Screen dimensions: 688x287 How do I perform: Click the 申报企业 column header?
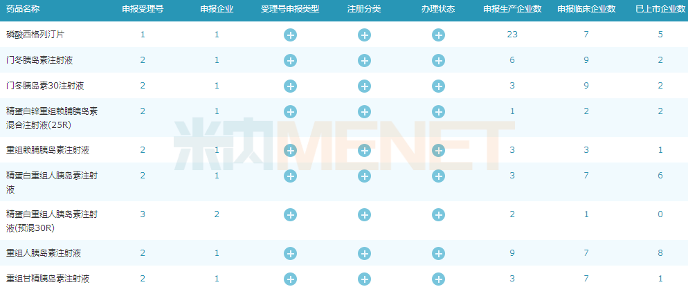(x=217, y=9)
